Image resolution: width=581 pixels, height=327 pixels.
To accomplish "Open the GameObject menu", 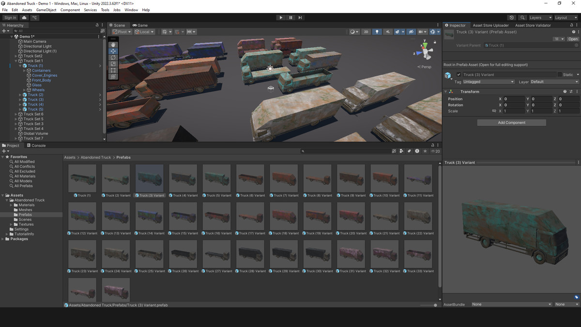I will (46, 10).
